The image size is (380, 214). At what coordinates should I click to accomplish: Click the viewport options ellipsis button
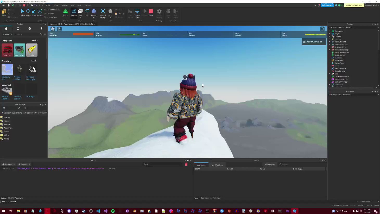tap(322, 29)
